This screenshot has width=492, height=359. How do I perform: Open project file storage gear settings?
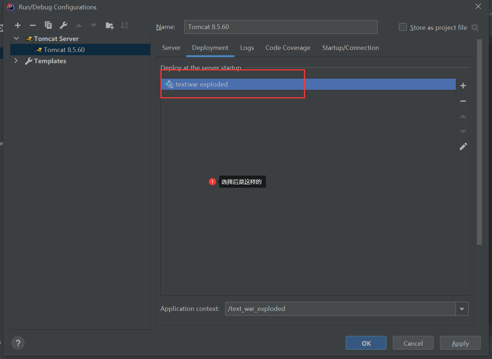475,27
